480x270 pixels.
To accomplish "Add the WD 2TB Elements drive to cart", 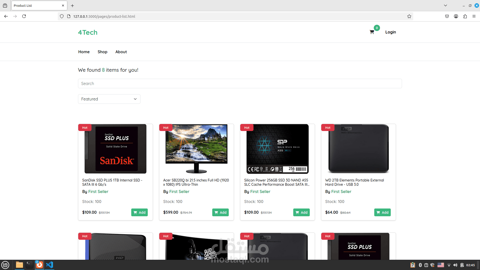I will point(382,212).
